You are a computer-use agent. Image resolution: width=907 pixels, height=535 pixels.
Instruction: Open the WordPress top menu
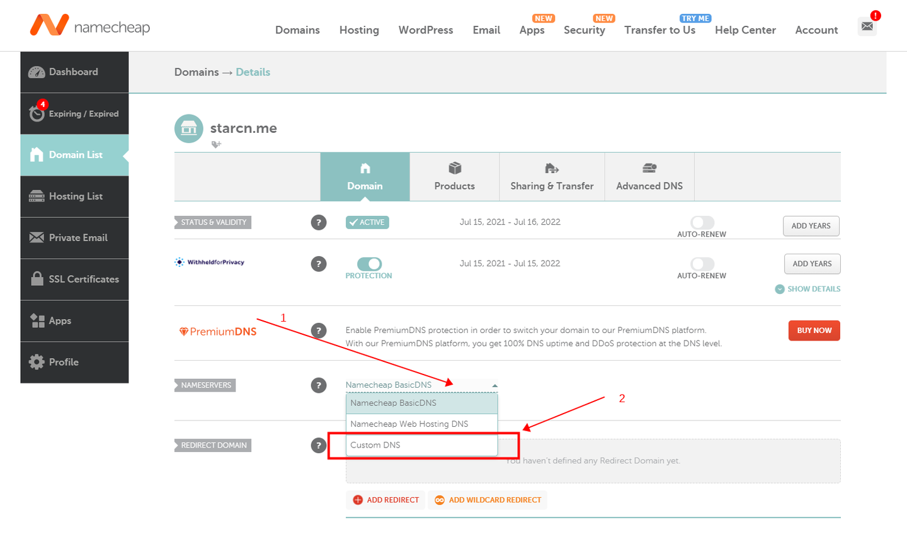426,30
